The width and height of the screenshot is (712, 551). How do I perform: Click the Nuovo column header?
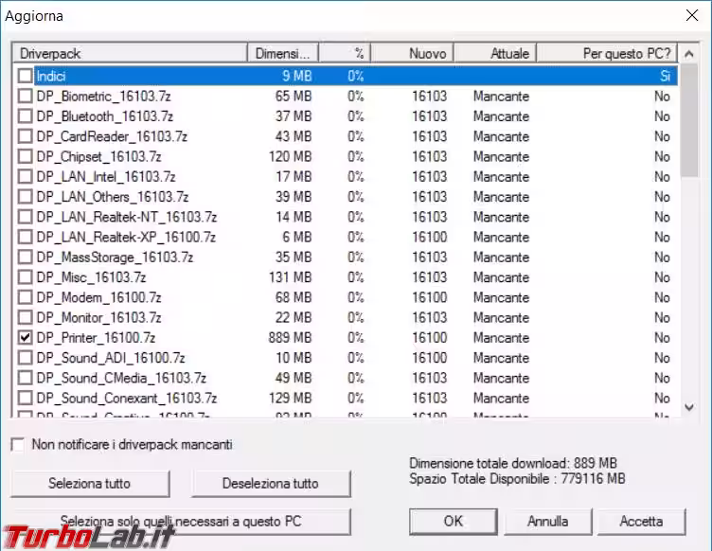point(411,54)
